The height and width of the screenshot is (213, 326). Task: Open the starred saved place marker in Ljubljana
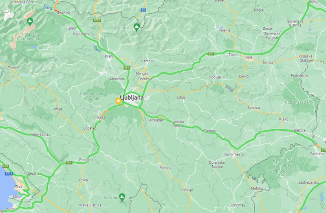(x=118, y=101)
